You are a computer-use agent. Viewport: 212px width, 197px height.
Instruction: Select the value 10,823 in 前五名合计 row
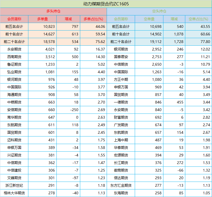(x=49, y=26)
